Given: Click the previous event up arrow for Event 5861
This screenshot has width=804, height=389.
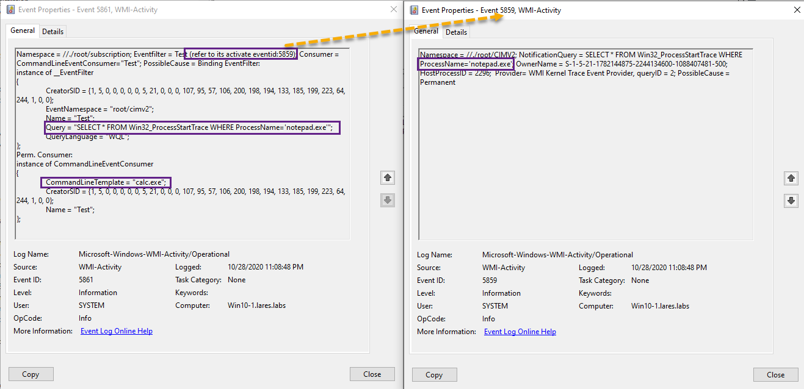Looking at the screenshot, I should point(387,177).
